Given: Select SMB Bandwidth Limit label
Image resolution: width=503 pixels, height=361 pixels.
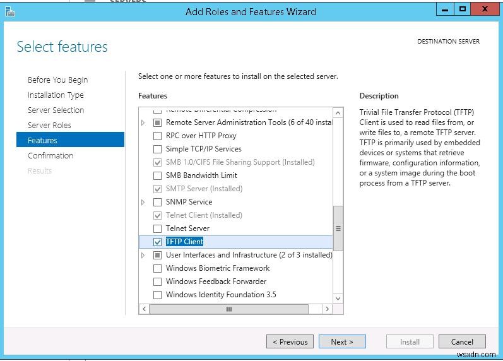Looking at the screenshot, I should tap(201, 175).
